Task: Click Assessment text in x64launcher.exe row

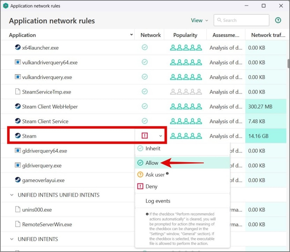Action: tap(226, 48)
